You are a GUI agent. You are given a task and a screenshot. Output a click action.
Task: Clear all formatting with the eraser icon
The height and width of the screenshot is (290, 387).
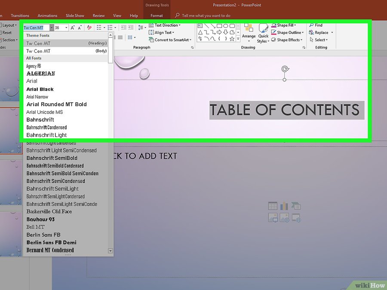pos(89,27)
